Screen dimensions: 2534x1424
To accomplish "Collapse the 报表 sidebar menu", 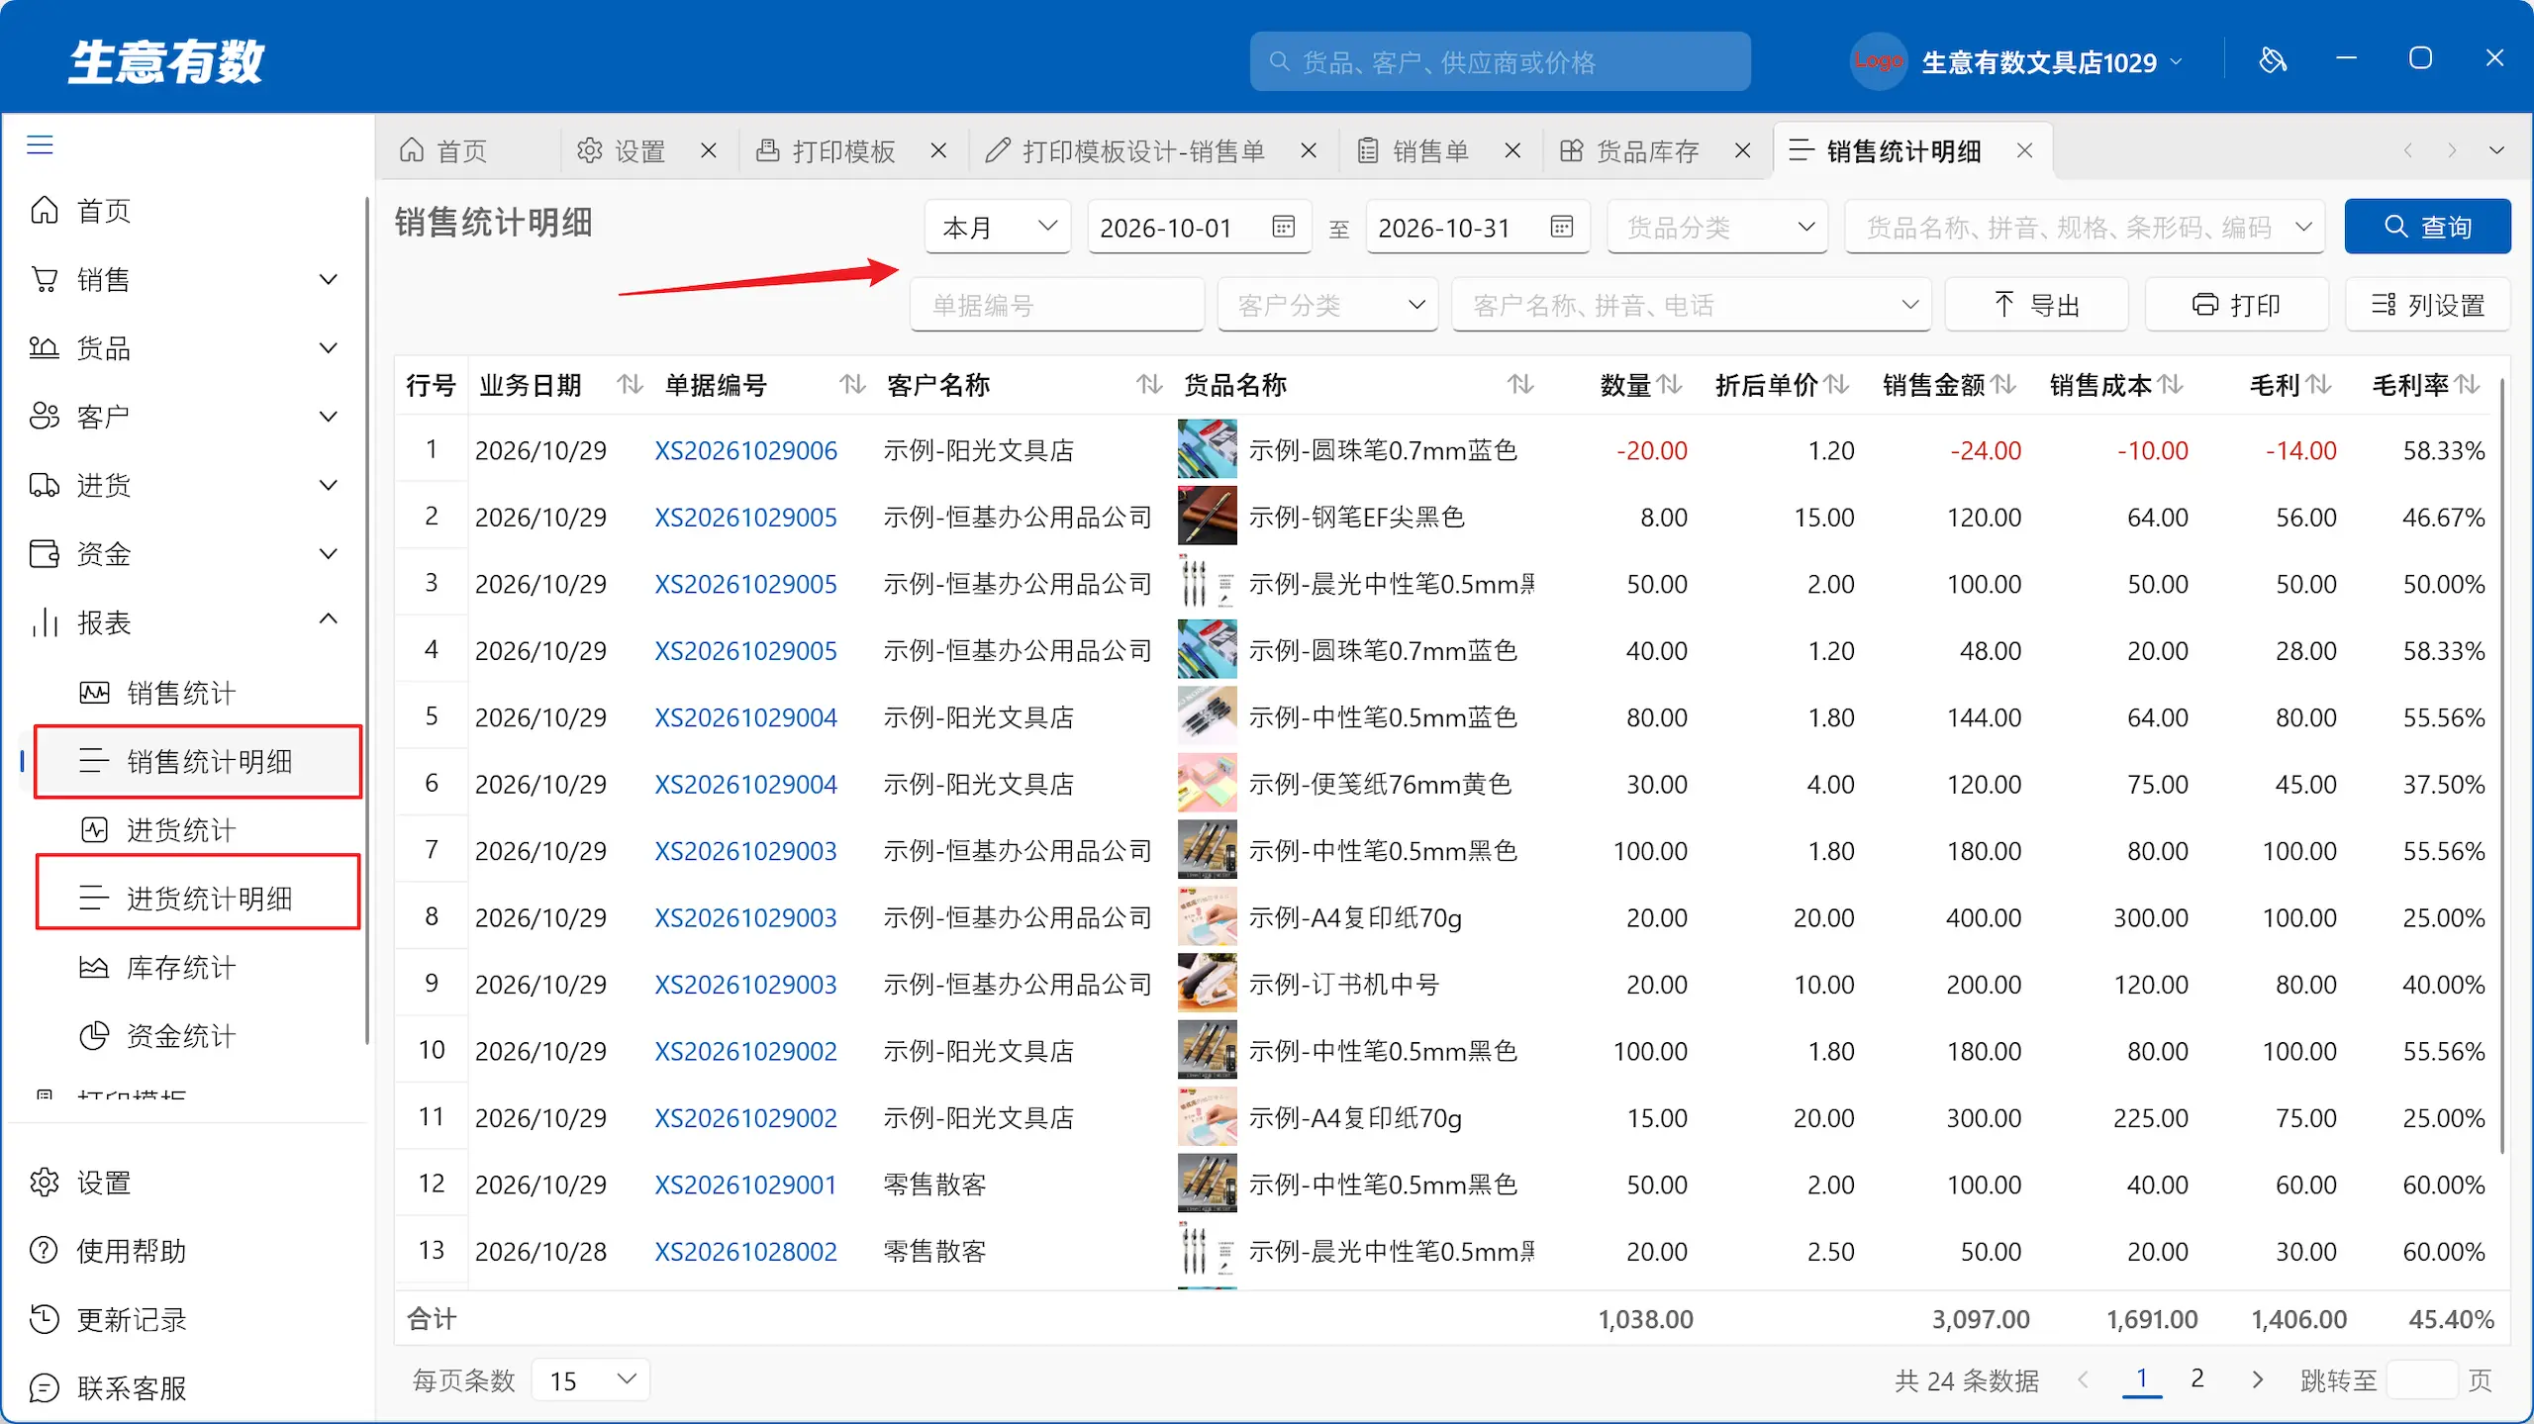I will pyautogui.click(x=329, y=619).
